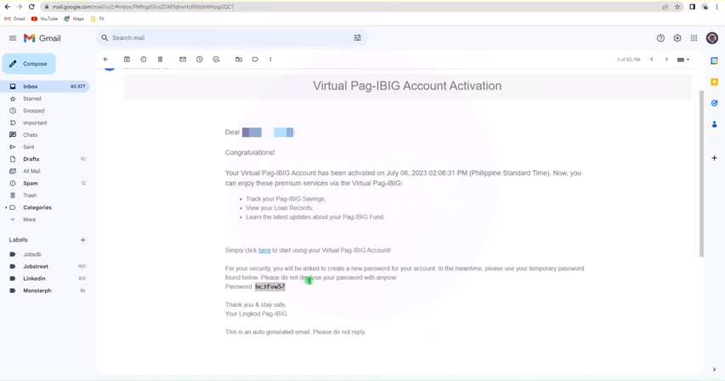Open the Chats folder

point(45,134)
